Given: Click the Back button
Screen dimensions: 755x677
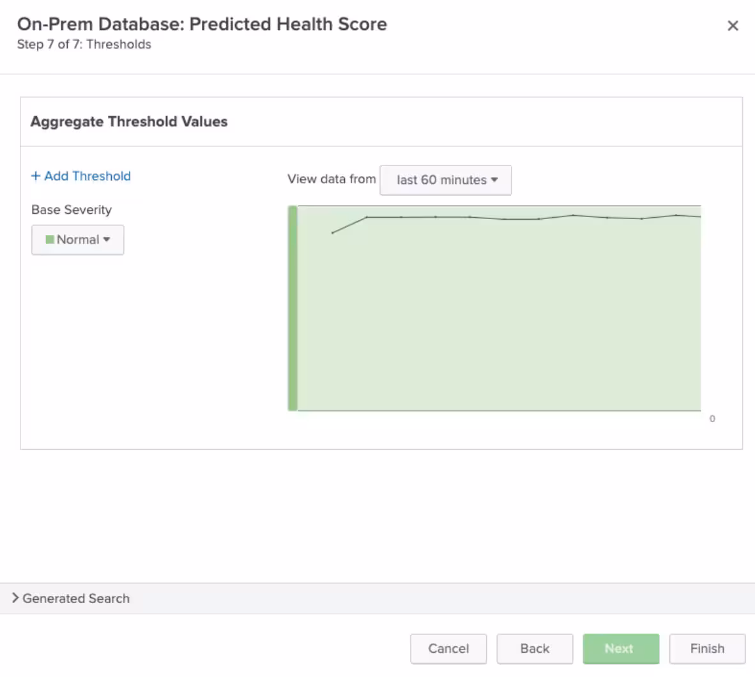Looking at the screenshot, I should point(535,648).
